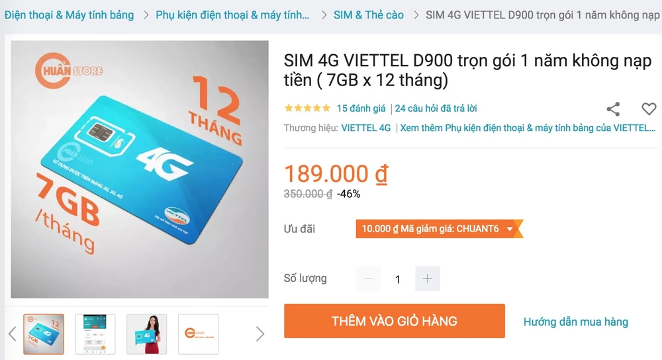Viewport: 662px width, 360px height.
Task: Click THÊM VÀO GIỎ HÀNG button
Action: point(395,321)
